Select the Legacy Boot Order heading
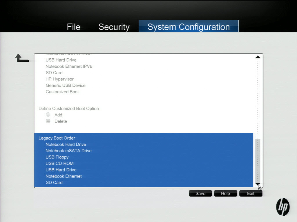Viewport: 297px width, 222px height. (57, 138)
